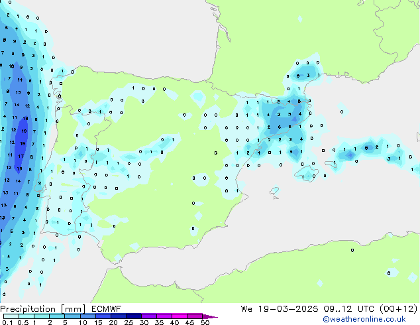Click the 0.1–0.5 mm palest legend swatch

point(11,316)
